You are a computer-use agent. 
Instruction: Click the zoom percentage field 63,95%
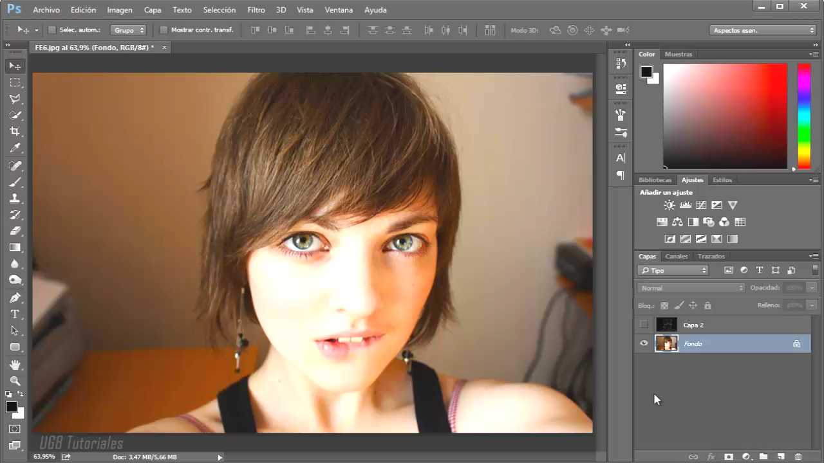tap(44, 457)
